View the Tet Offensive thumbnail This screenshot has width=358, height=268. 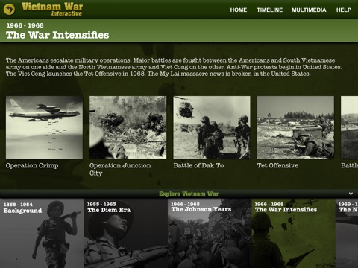coord(295,127)
